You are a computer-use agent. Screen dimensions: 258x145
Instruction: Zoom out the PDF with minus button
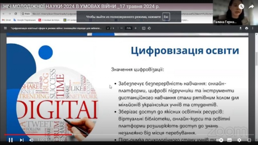click(x=121, y=28)
